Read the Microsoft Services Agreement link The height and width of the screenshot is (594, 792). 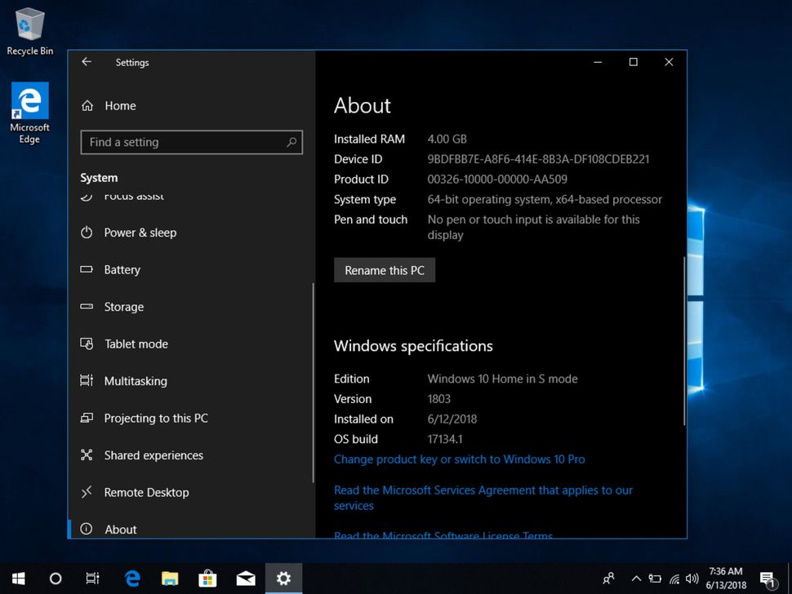pos(483,490)
